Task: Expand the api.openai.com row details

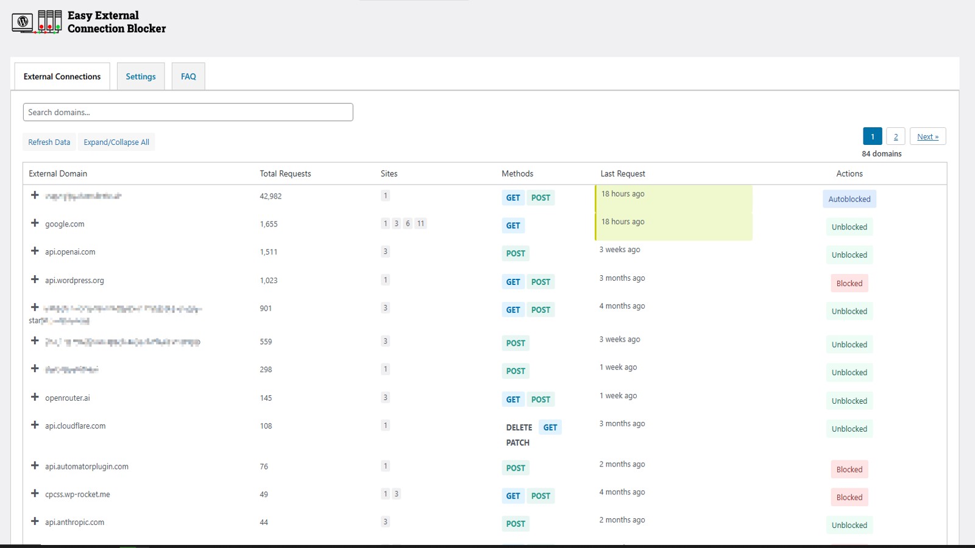Action: pos(35,251)
